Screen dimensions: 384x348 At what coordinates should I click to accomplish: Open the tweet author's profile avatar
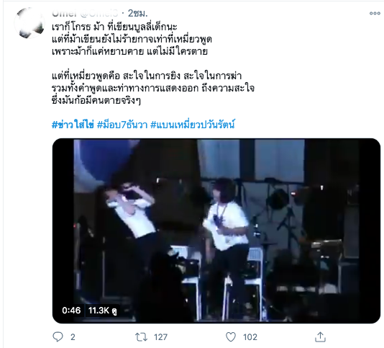coord(29,23)
